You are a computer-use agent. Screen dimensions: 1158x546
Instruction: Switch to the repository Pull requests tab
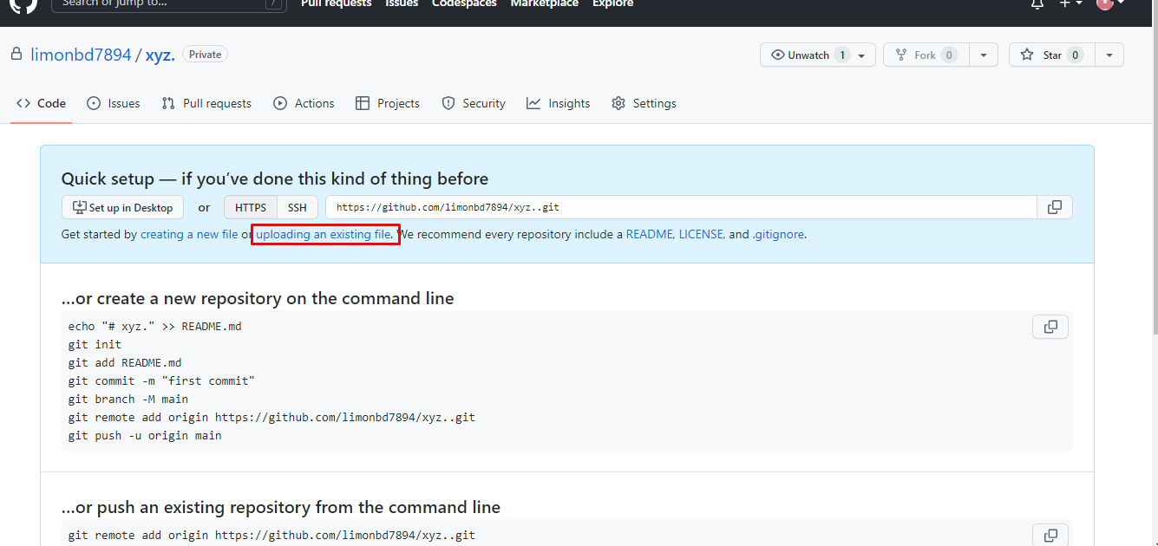tap(206, 103)
